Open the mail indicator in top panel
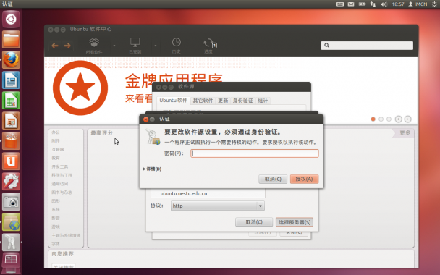The height and width of the screenshot is (275, 440). point(351,4)
